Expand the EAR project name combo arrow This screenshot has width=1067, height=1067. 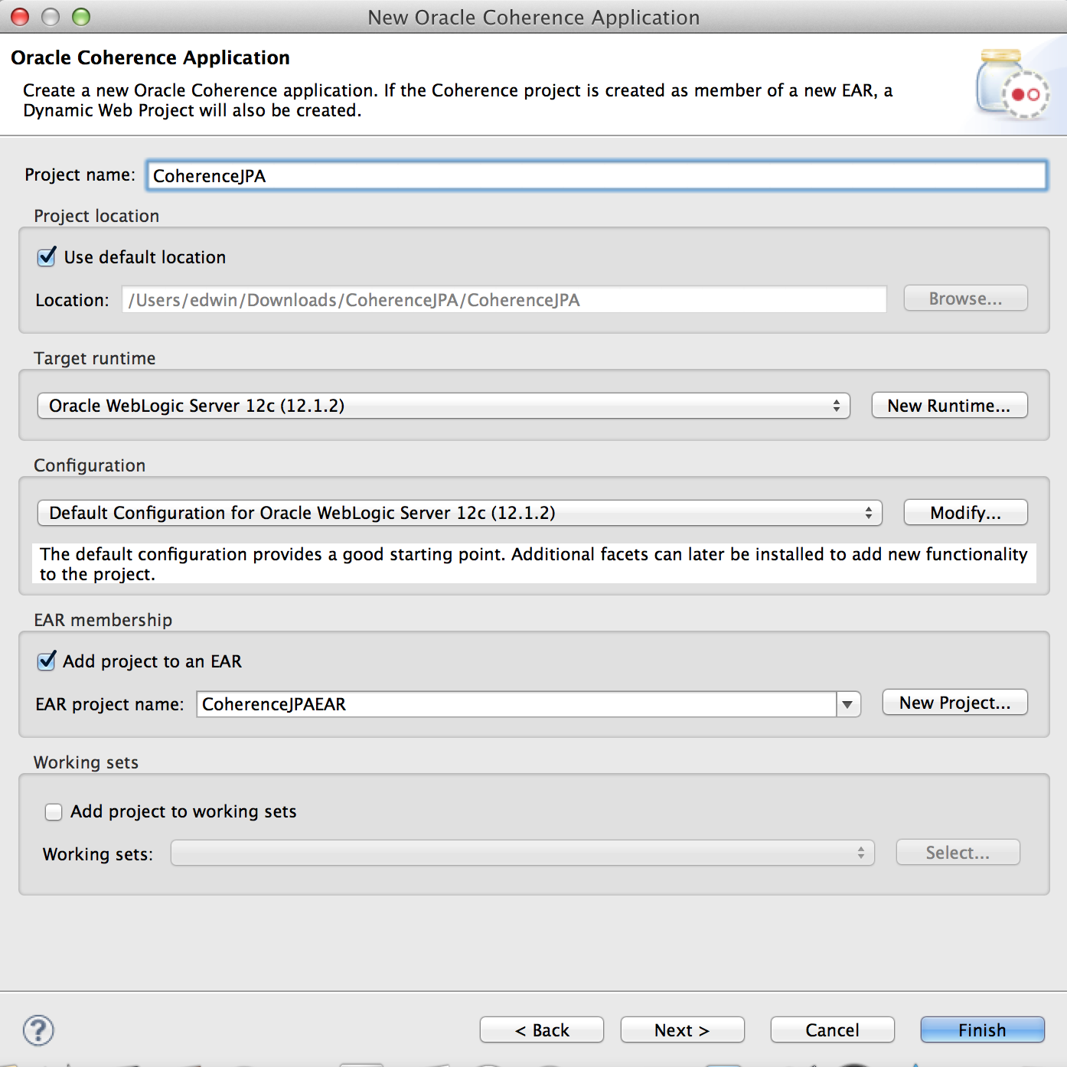click(848, 704)
